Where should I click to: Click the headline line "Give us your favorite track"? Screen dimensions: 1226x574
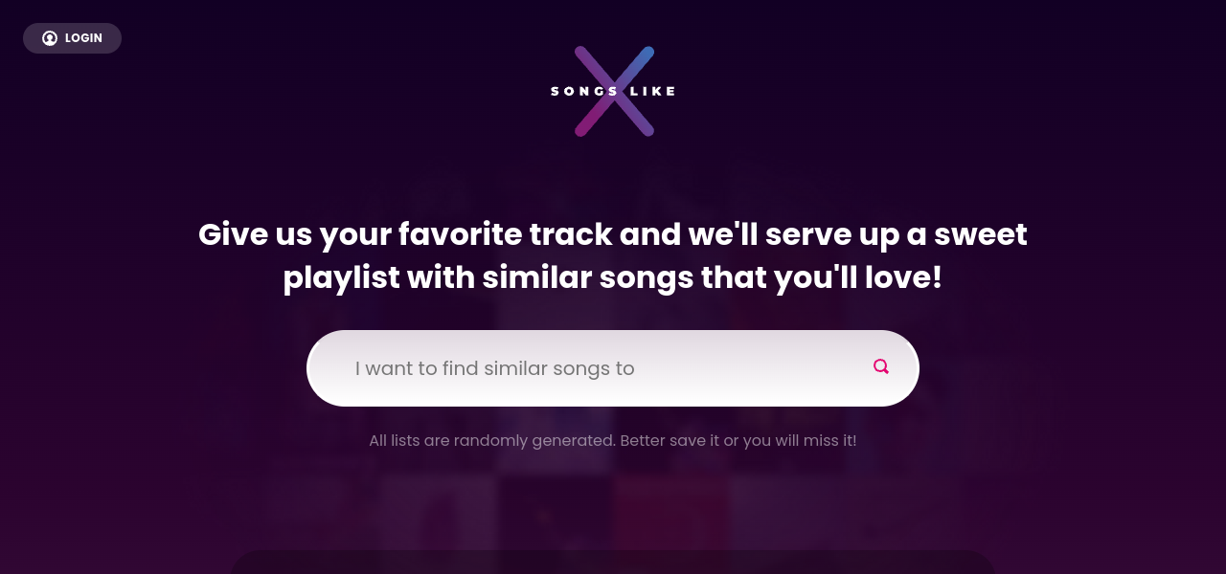point(613,234)
